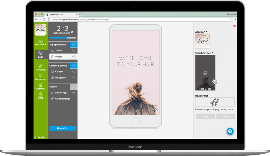
Task: Open the Theme settings
Action: (x=58, y=51)
